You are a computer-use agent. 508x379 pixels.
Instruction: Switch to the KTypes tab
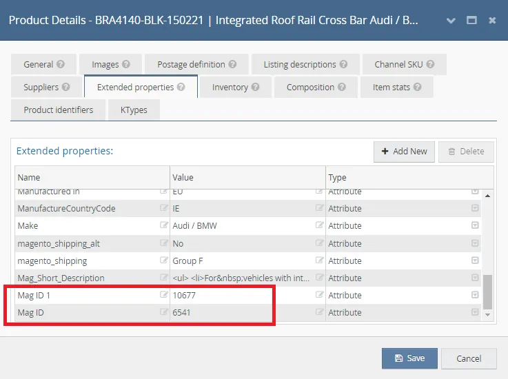[134, 110]
